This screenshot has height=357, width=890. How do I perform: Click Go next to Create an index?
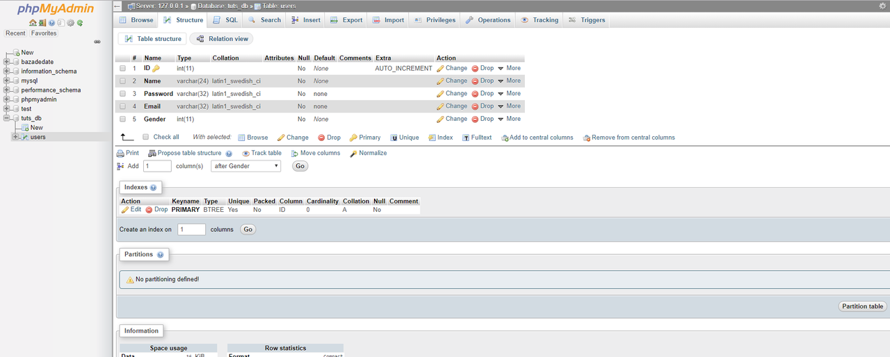click(248, 229)
